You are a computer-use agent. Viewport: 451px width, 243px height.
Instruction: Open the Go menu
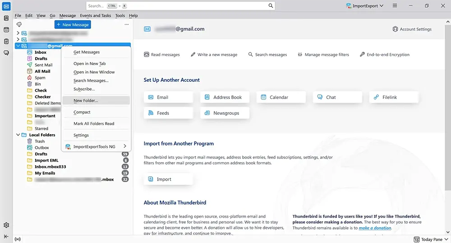[x=52, y=15]
